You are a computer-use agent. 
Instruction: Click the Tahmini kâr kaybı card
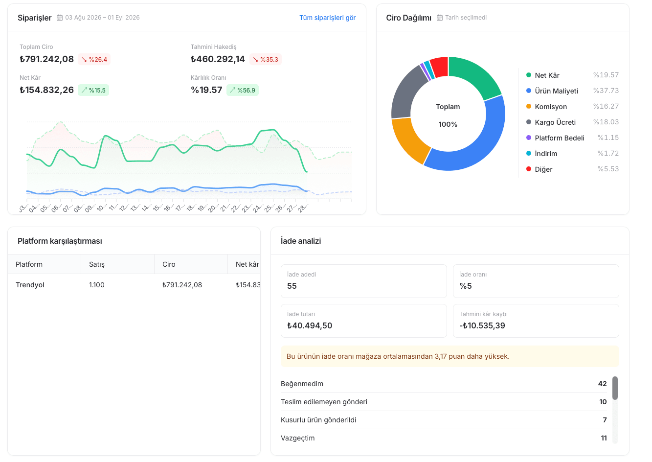tap(536, 321)
